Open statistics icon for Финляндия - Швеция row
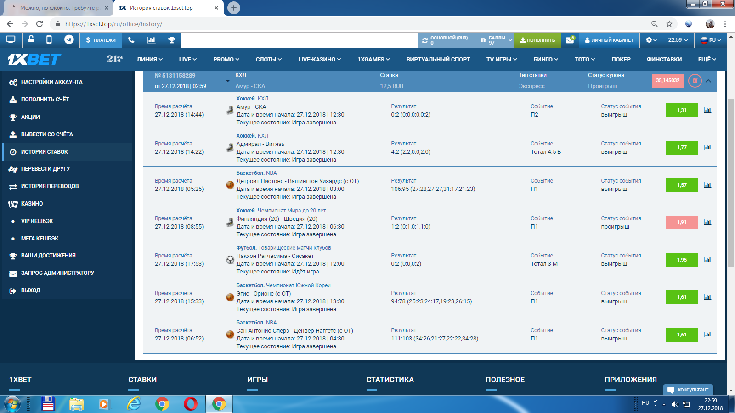The height and width of the screenshot is (413, 735). (707, 222)
